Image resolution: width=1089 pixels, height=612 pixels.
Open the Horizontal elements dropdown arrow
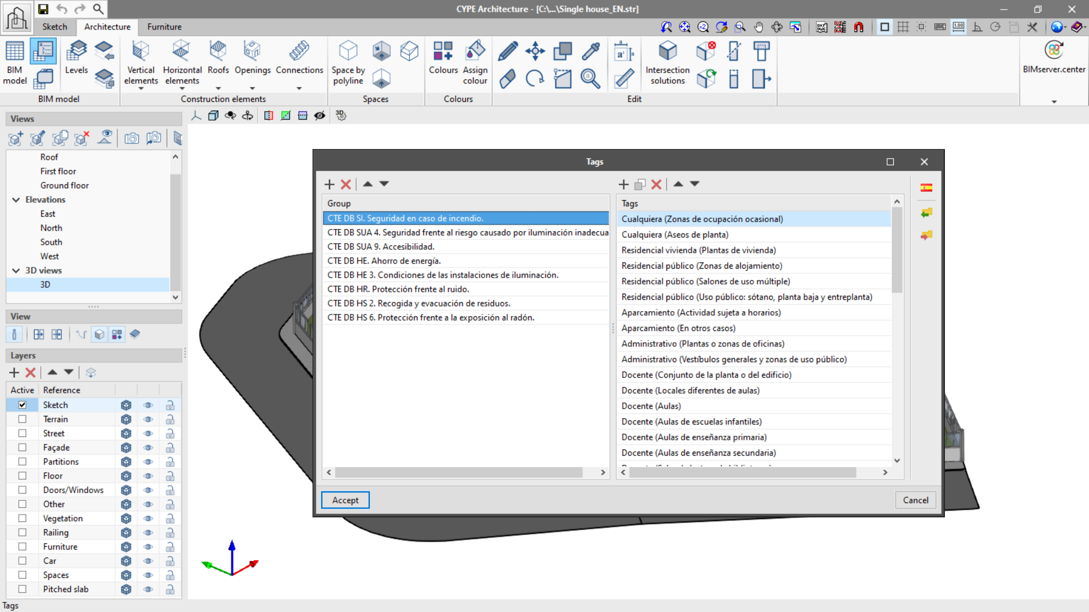[182, 88]
